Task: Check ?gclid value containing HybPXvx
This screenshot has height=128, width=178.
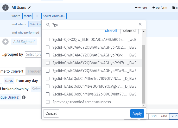Action: click(48, 55)
